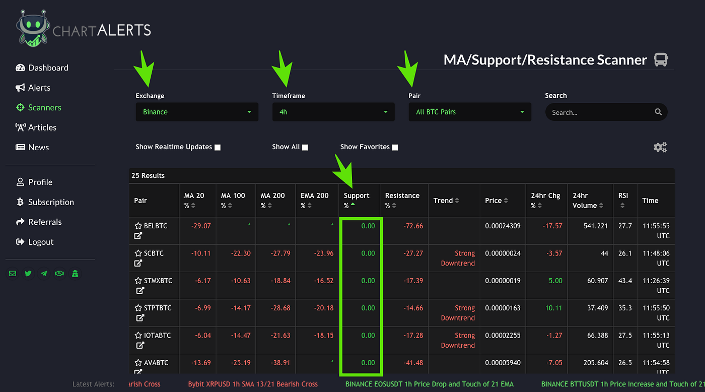The height and width of the screenshot is (392, 705).
Task: Select Scanners in the sidebar
Action: 38,107
